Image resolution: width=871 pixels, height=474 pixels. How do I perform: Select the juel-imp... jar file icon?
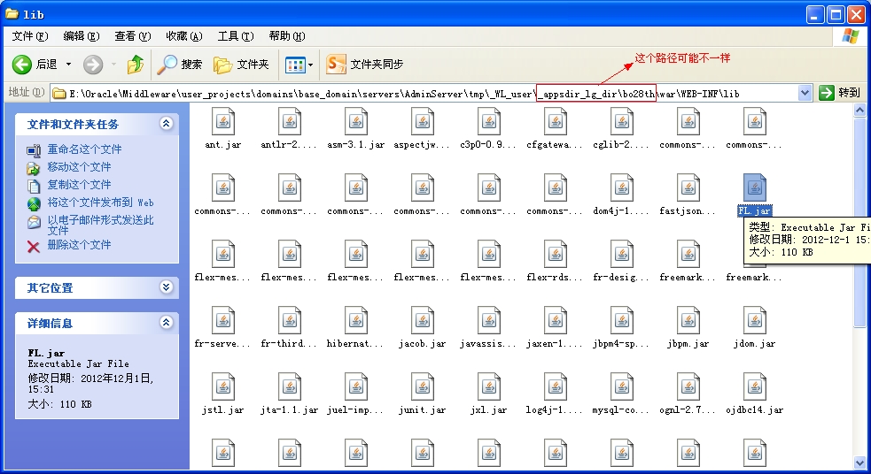(356, 386)
